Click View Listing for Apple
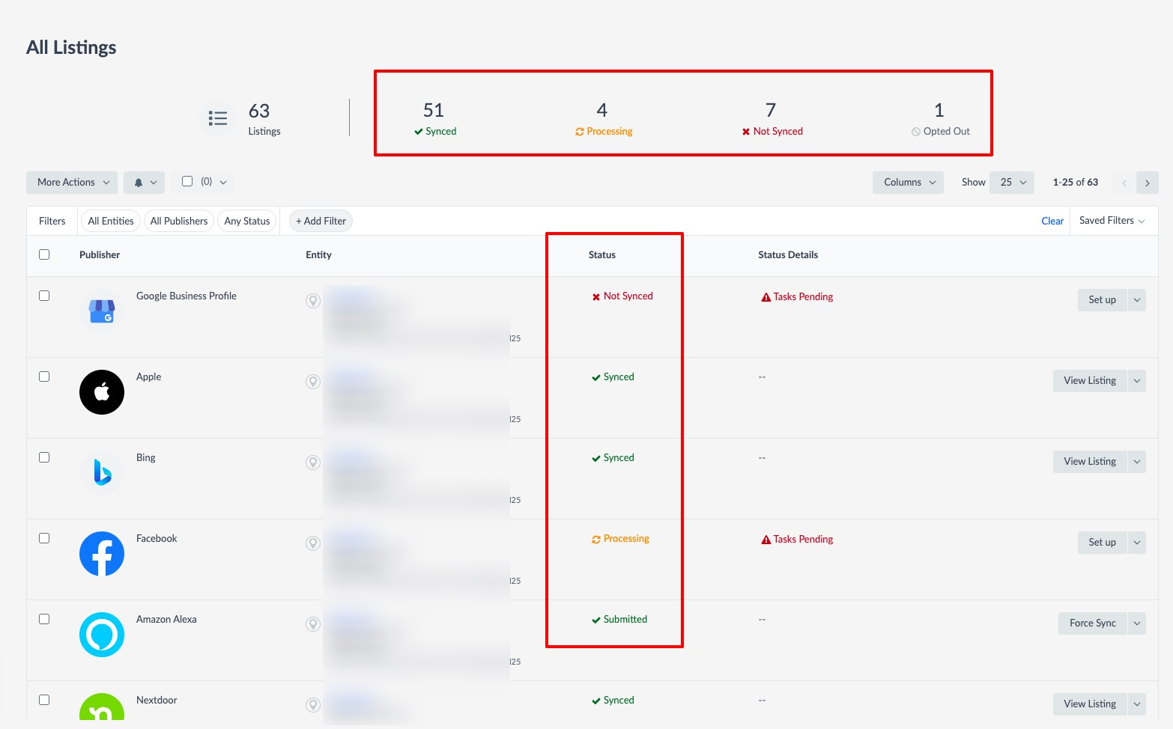This screenshot has width=1173, height=729. point(1090,381)
